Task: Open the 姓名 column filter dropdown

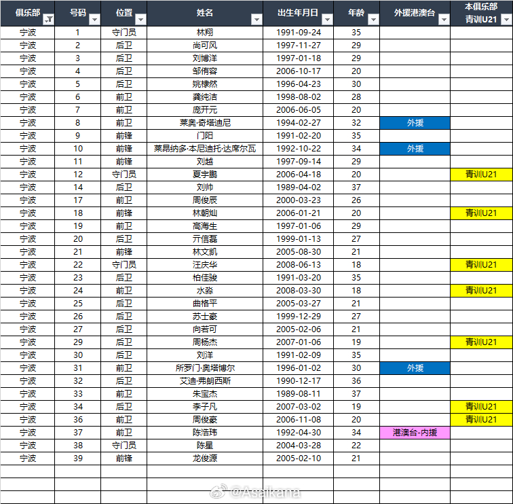Action: [x=256, y=20]
